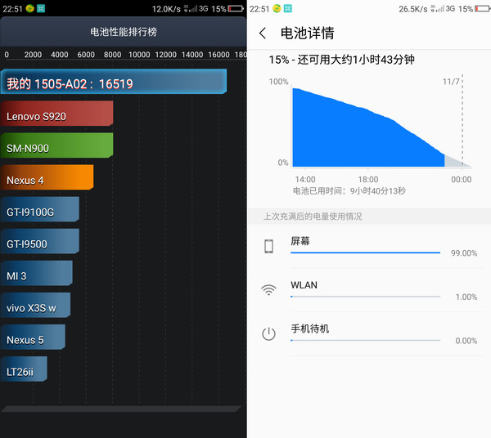
Task: Tap the 0% label on the chart axis
Action: coord(283,163)
